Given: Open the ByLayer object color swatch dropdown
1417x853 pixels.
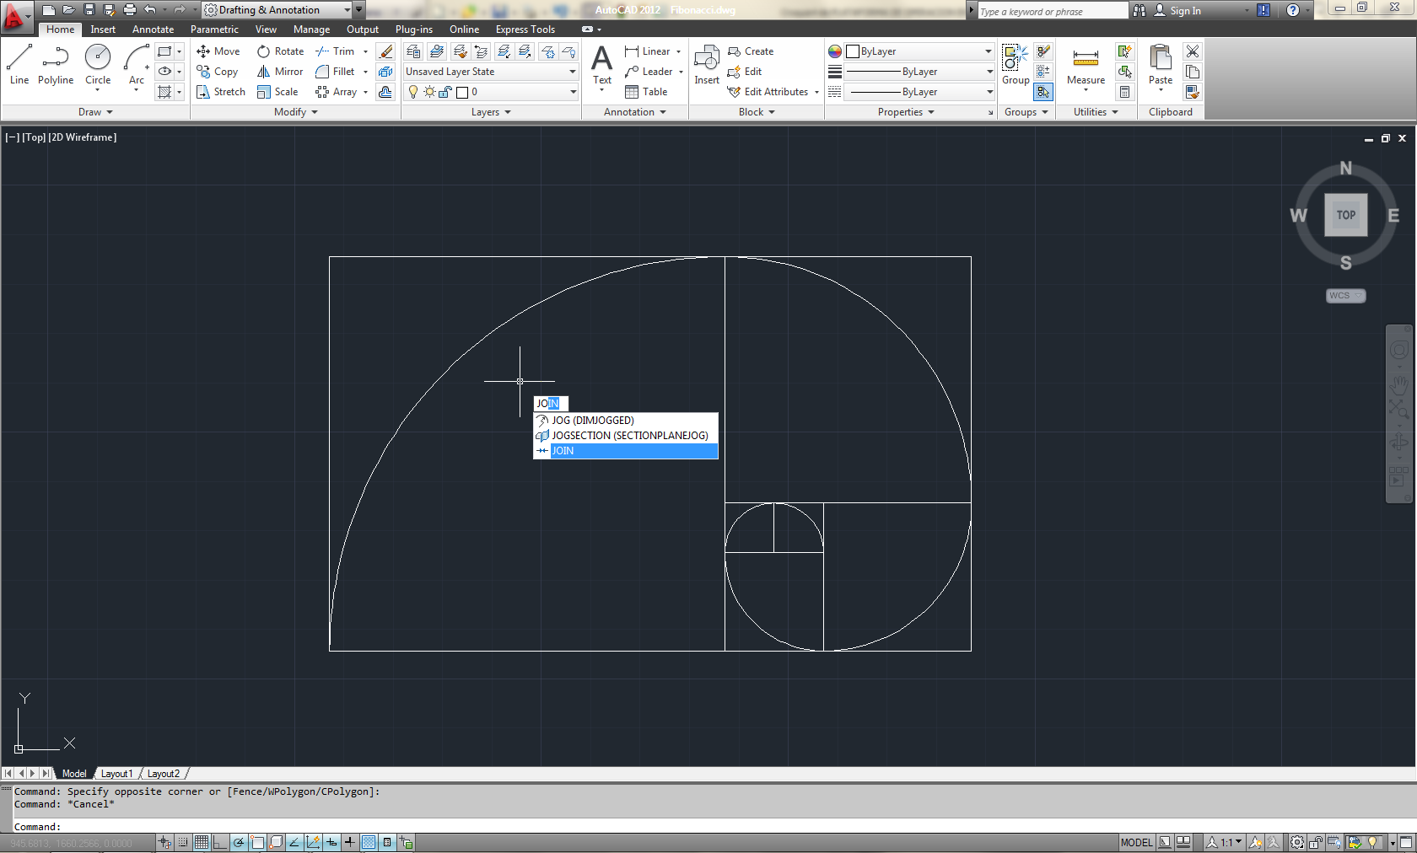Looking at the screenshot, I should [x=919, y=51].
